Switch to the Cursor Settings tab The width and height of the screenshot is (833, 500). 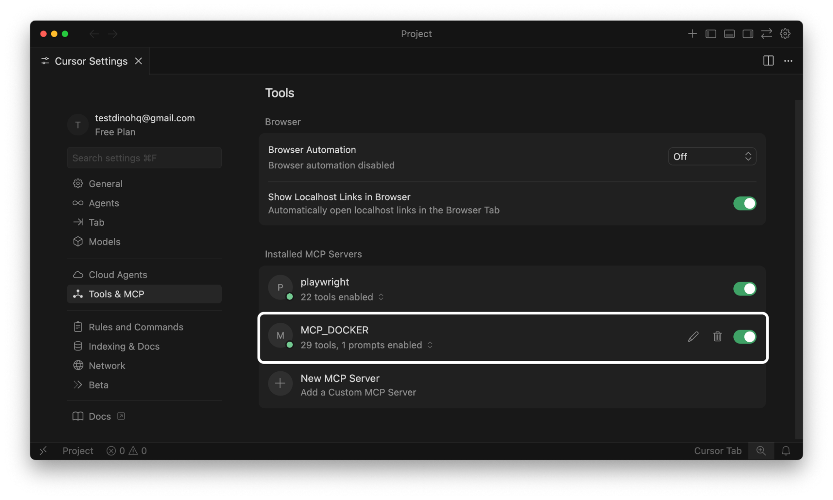90,61
